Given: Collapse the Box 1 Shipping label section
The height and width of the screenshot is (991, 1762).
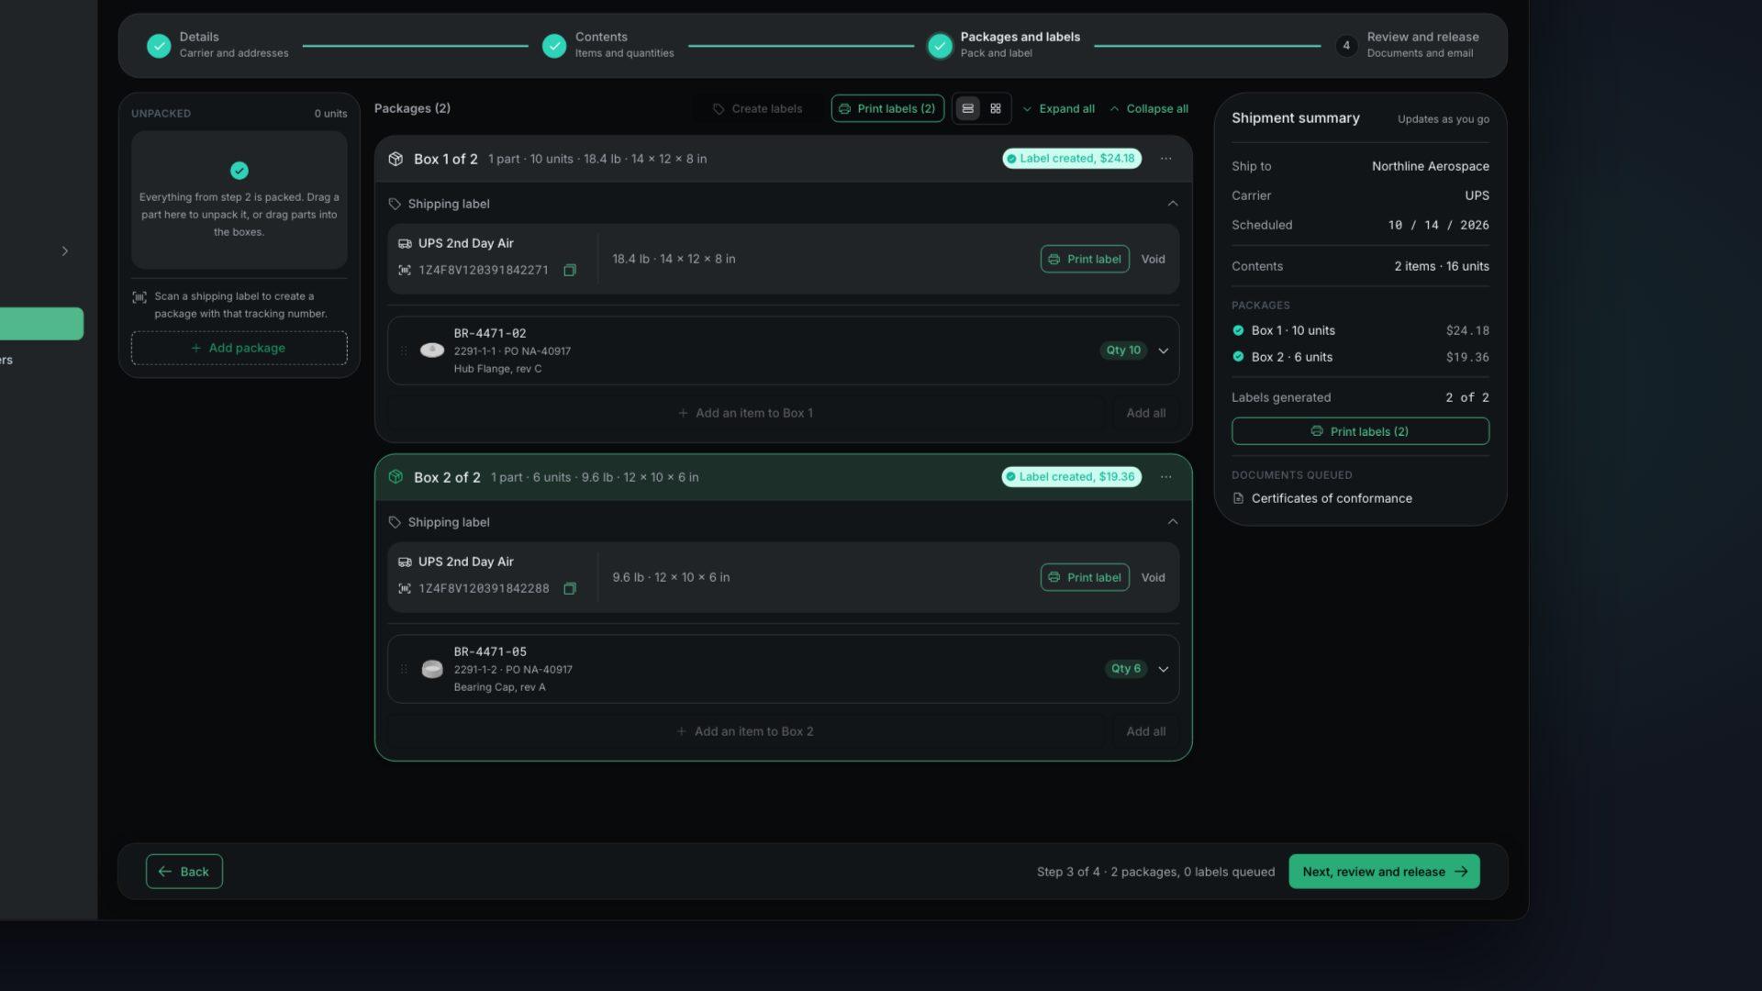Looking at the screenshot, I should pyautogui.click(x=1172, y=204).
